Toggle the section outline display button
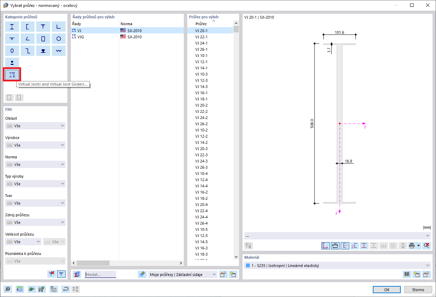 tap(326, 246)
